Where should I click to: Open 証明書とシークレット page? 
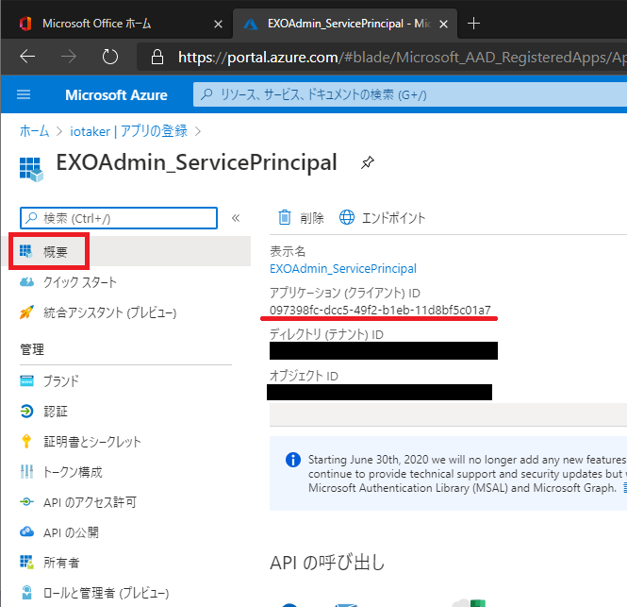point(92,442)
